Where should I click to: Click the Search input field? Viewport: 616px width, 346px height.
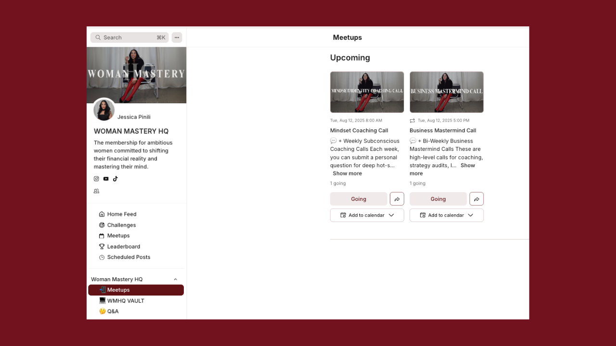click(x=129, y=37)
